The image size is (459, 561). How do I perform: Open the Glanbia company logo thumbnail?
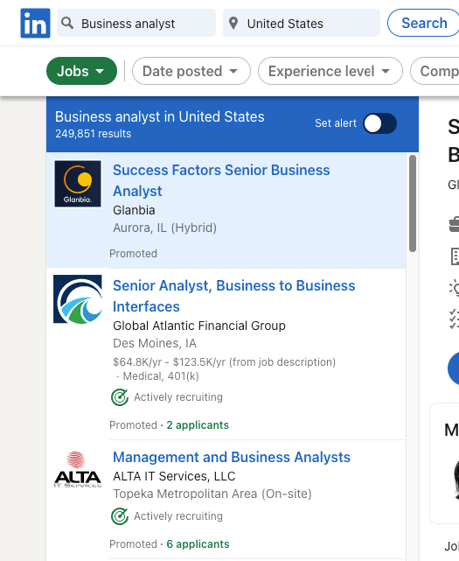click(x=78, y=184)
